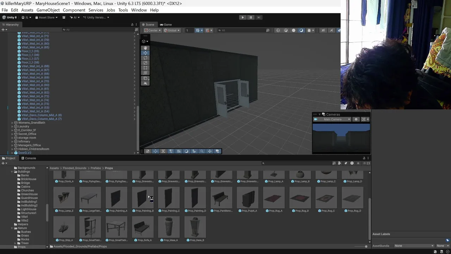Select Floor_1_1 (35) in Hierarchy
Viewport: 451px width, 254px height.
pos(30,51)
